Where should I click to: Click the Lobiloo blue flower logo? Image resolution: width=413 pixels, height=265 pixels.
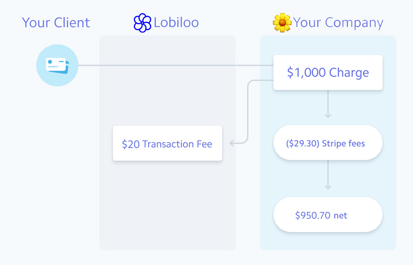(142, 23)
